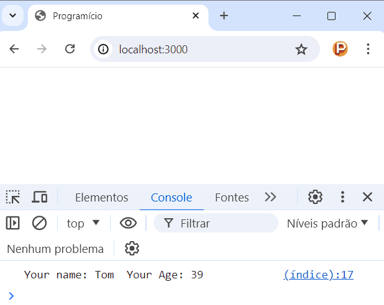Switch to the Fontes tab
The image size is (384, 305).
(x=232, y=198)
